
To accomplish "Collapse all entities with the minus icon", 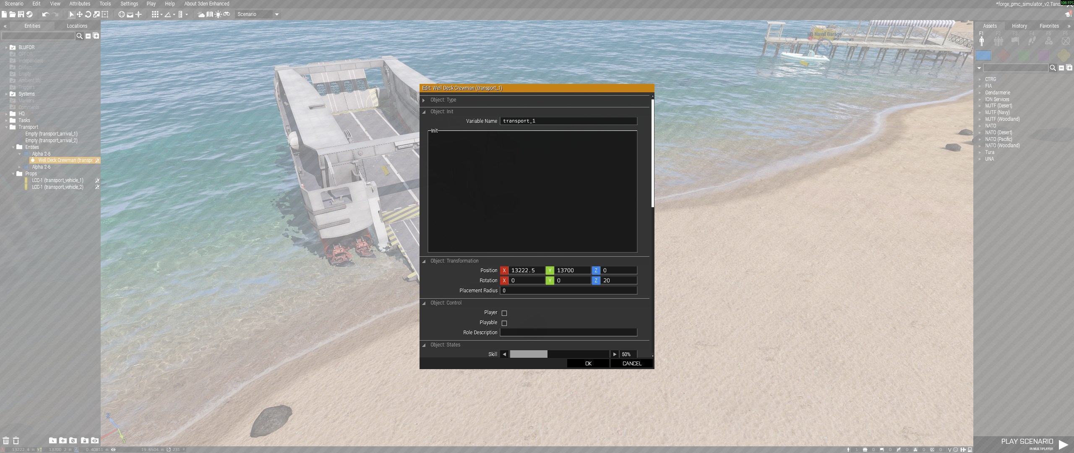I will 88,36.
